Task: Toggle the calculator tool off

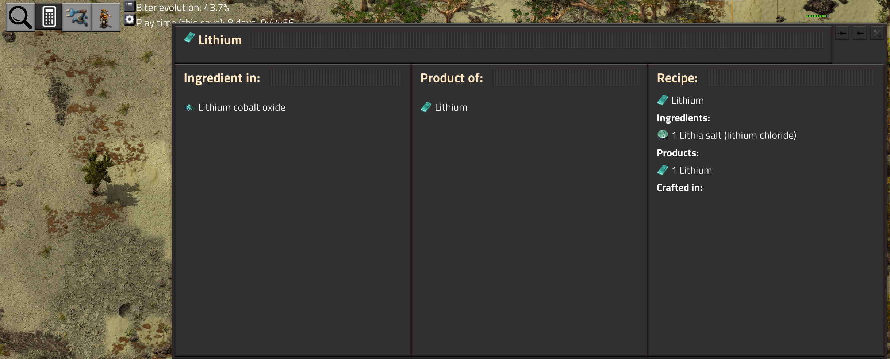Action: click(48, 16)
